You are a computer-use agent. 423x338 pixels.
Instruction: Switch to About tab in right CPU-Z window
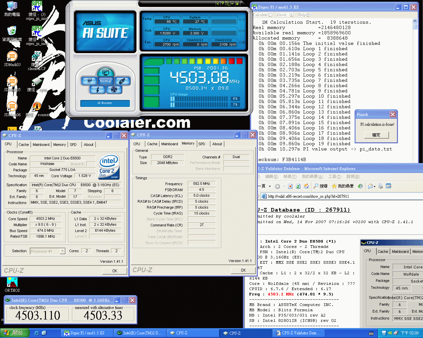tap(217, 144)
